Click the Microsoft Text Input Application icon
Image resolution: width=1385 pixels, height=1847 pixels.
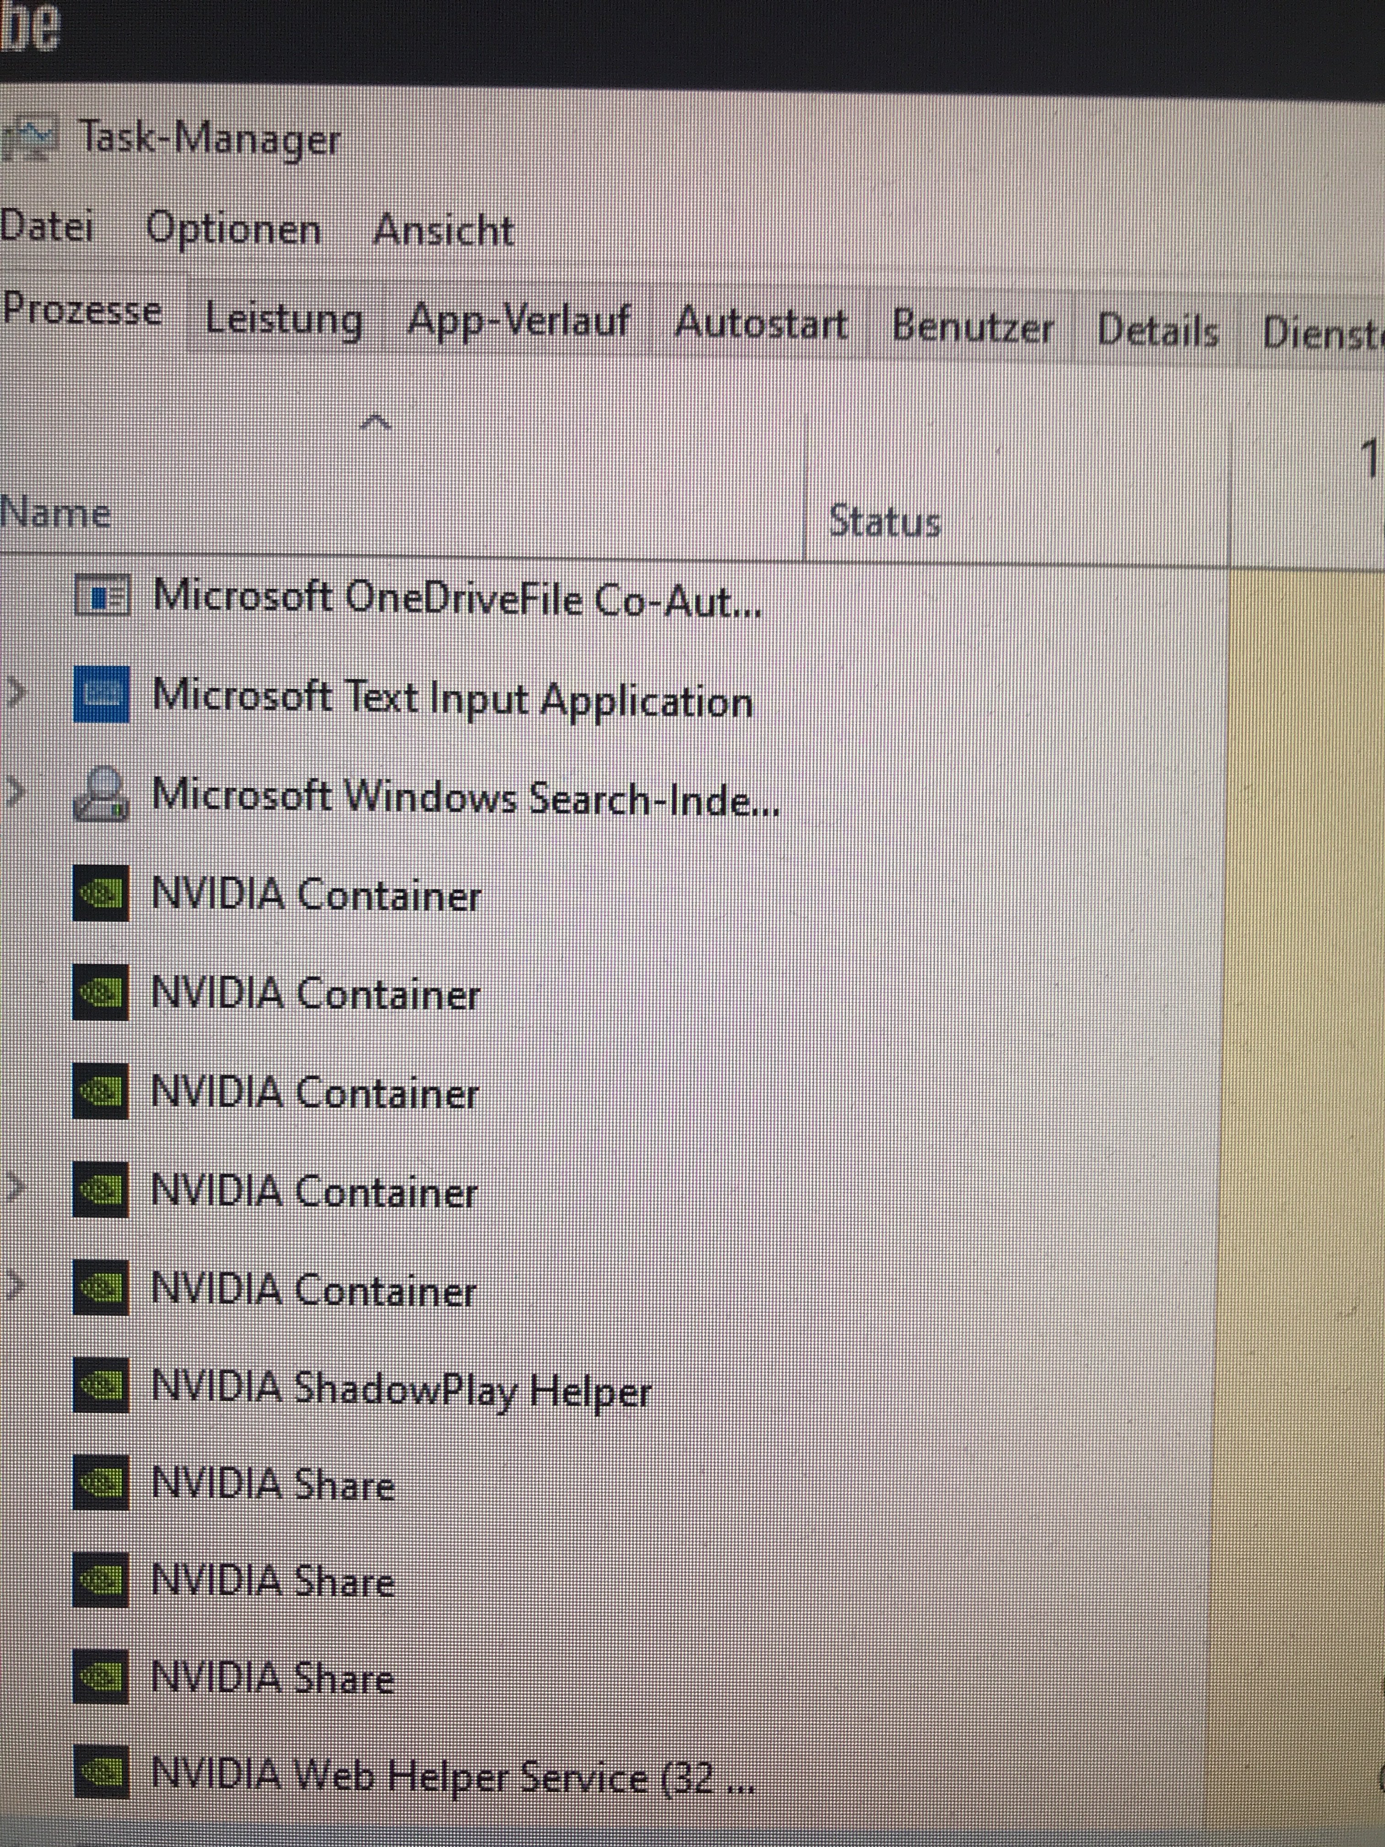(101, 695)
